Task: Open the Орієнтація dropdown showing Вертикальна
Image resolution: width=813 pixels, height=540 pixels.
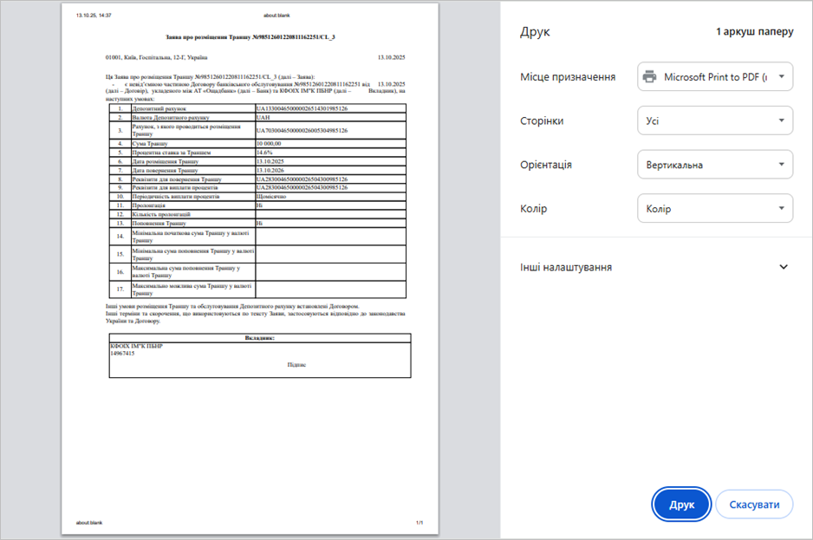Action: pyautogui.click(x=715, y=164)
